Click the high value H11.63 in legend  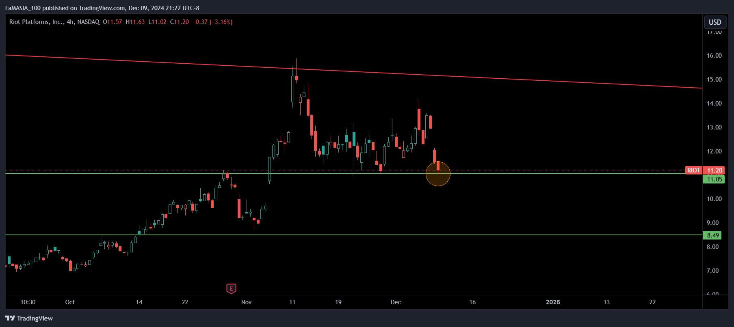coord(135,22)
